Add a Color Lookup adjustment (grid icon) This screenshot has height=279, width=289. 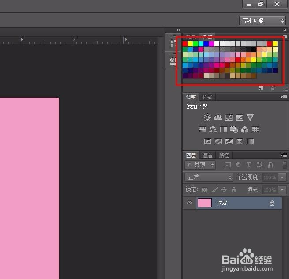click(x=255, y=129)
